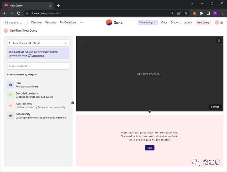This screenshot has width=227, height=172.
Task: Click the Abstractions orange icon
Action: click(x=11, y=106)
